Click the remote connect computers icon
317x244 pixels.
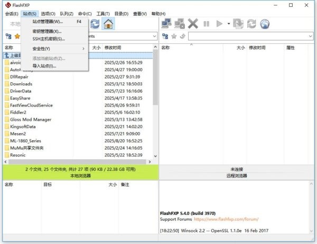click(x=166, y=24)
